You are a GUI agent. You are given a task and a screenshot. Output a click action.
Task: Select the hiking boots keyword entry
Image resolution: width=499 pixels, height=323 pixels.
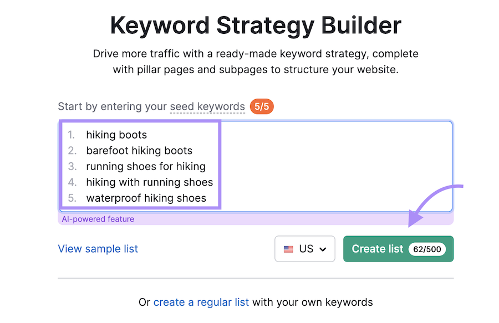[116, 135]
